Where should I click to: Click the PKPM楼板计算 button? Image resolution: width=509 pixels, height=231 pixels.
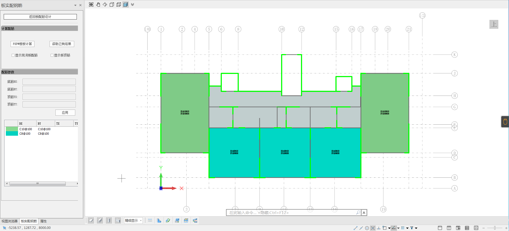23,44
